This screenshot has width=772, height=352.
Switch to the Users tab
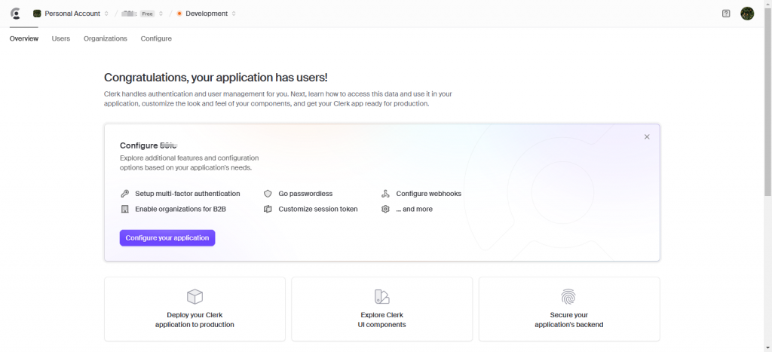pyautogui.click(x=61, y=38)
